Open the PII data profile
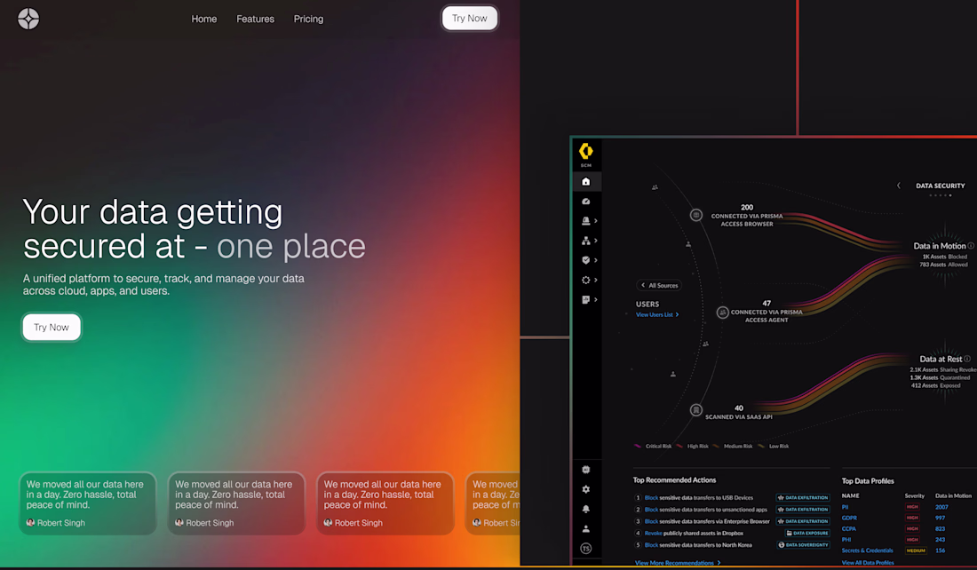Viewport: 977px width, 570px height. (845, 507)
